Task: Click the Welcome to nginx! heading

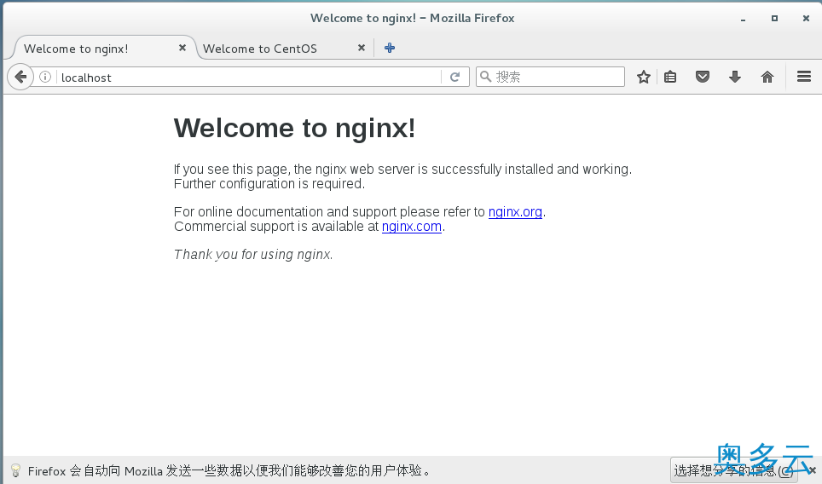Action: pos(295,128)
